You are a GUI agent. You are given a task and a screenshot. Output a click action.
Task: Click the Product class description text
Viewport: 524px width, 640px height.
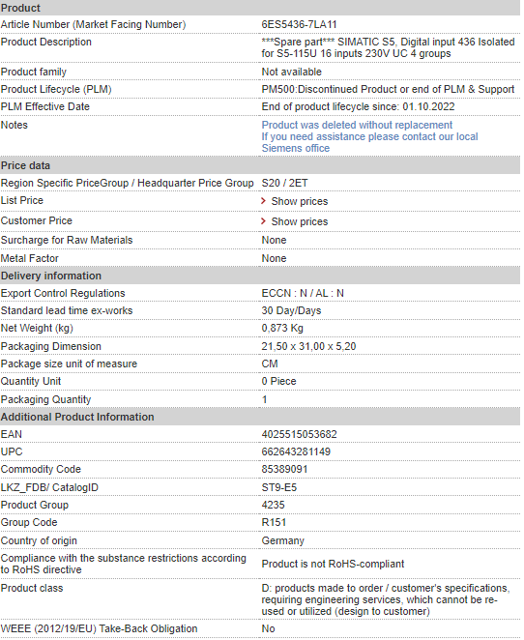[386, 599]
